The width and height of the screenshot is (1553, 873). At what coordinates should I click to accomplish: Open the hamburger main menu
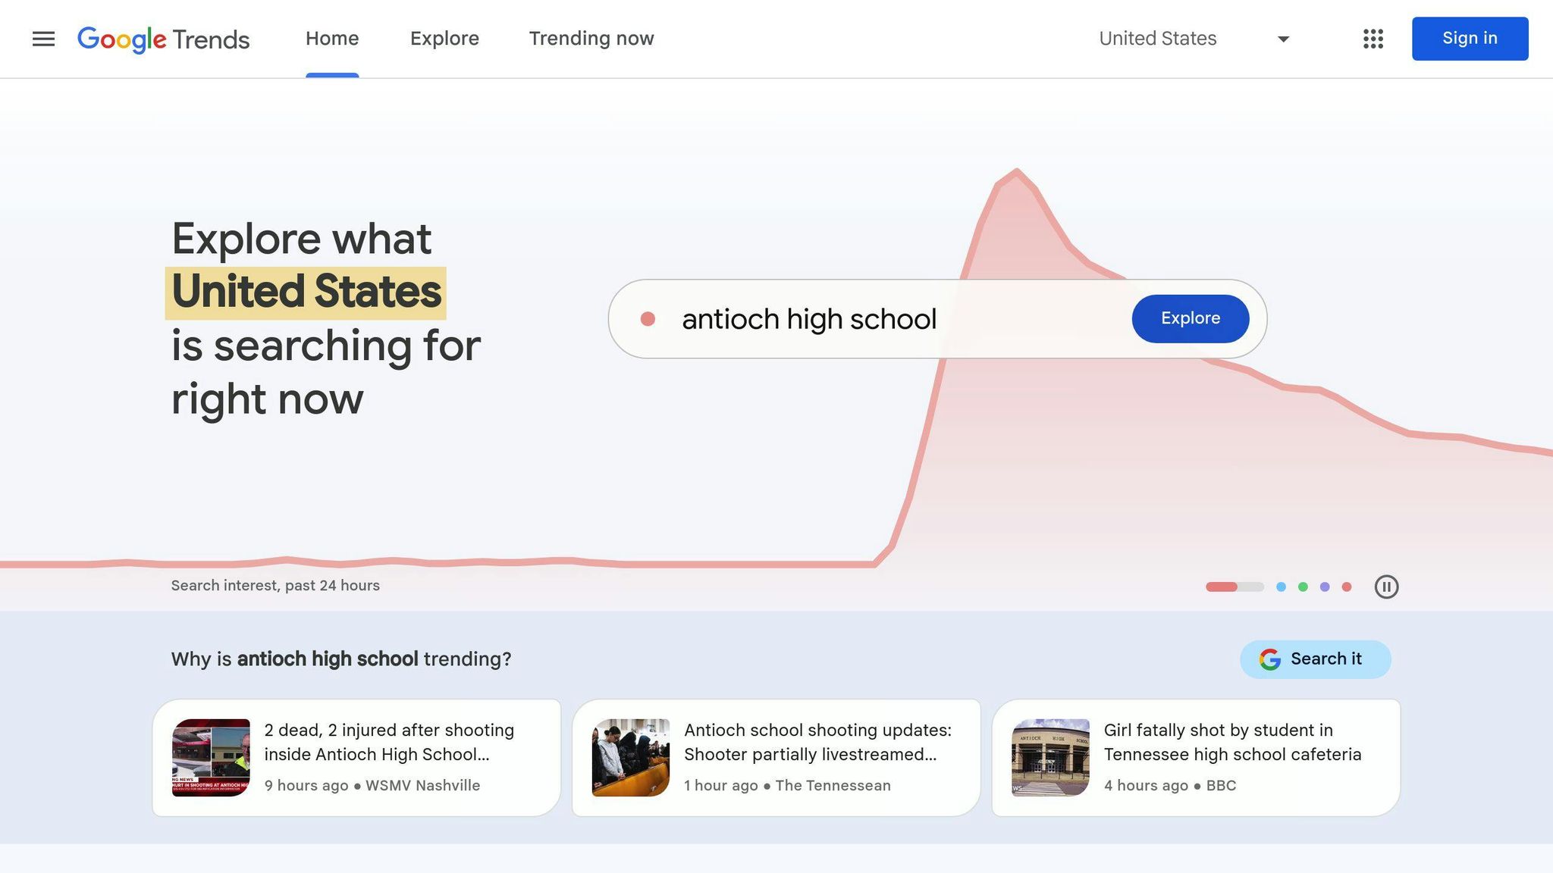pos(43,39)
